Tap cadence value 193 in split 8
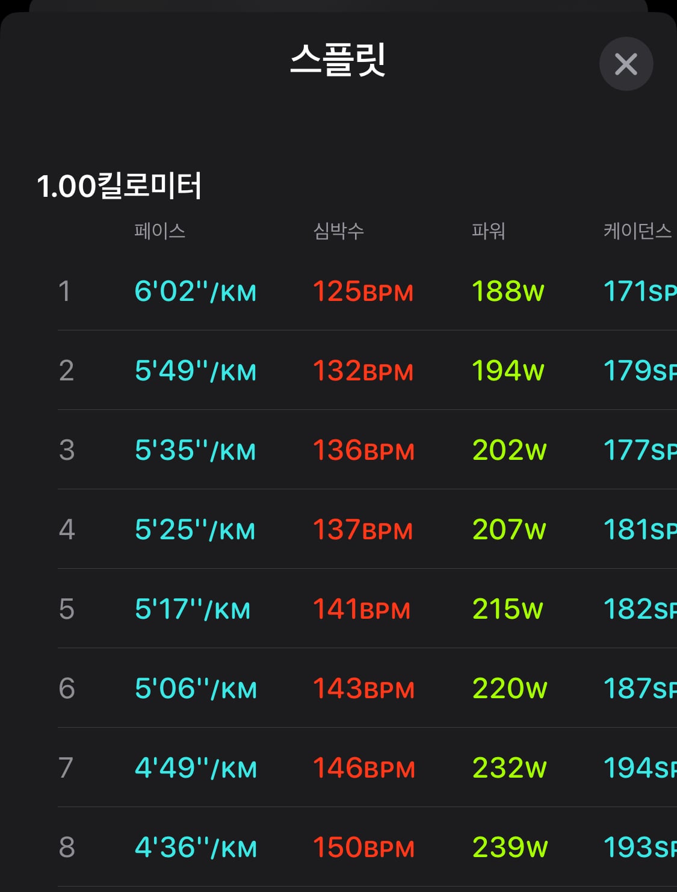677x892 pixels. [640, 847]
